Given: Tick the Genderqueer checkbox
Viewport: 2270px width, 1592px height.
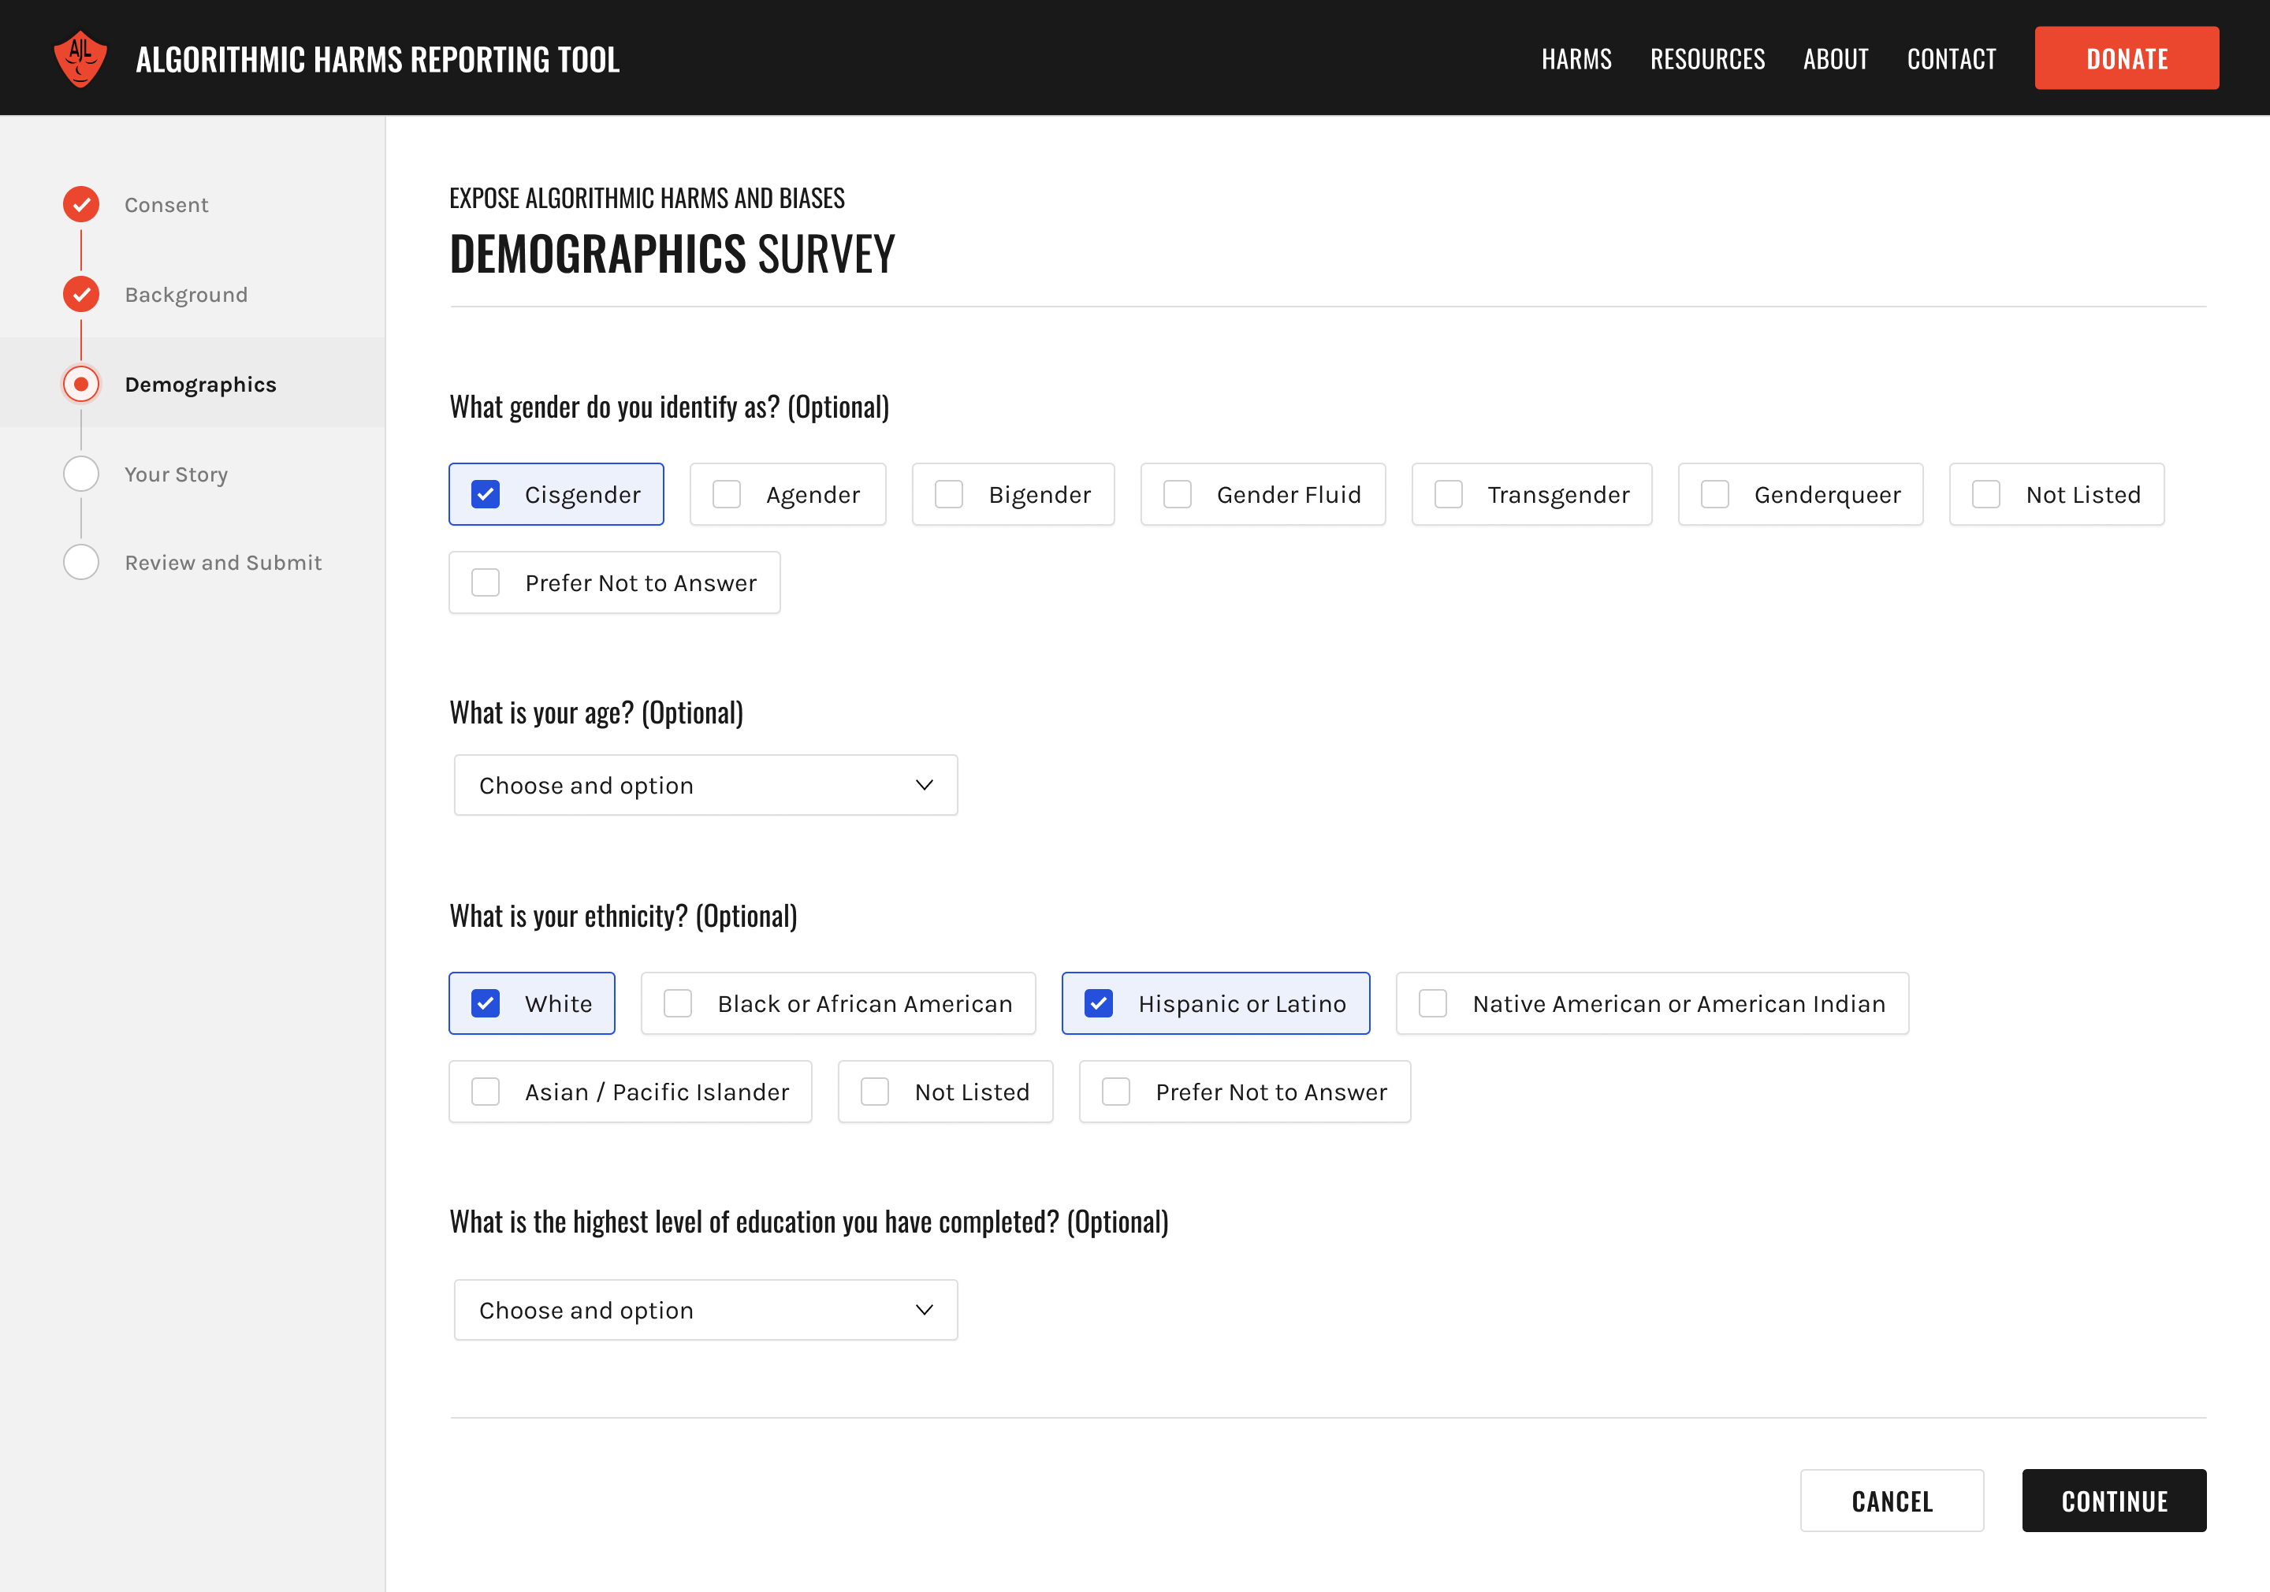Looking at the screenshot, I should tap(1715, 494).
